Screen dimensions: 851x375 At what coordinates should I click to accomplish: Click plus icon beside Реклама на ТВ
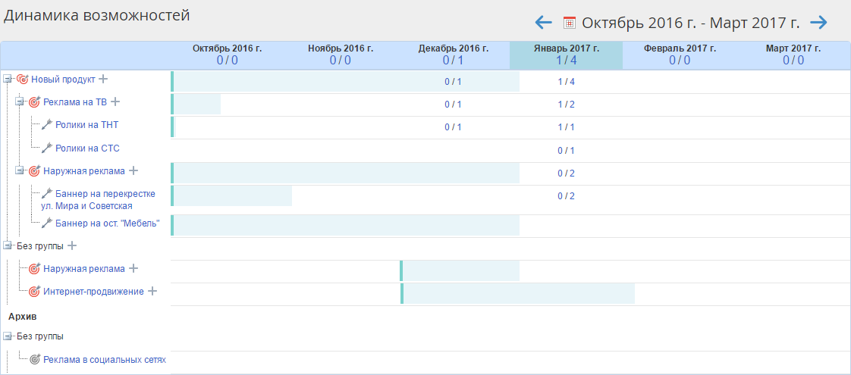[x=115, y=102]
